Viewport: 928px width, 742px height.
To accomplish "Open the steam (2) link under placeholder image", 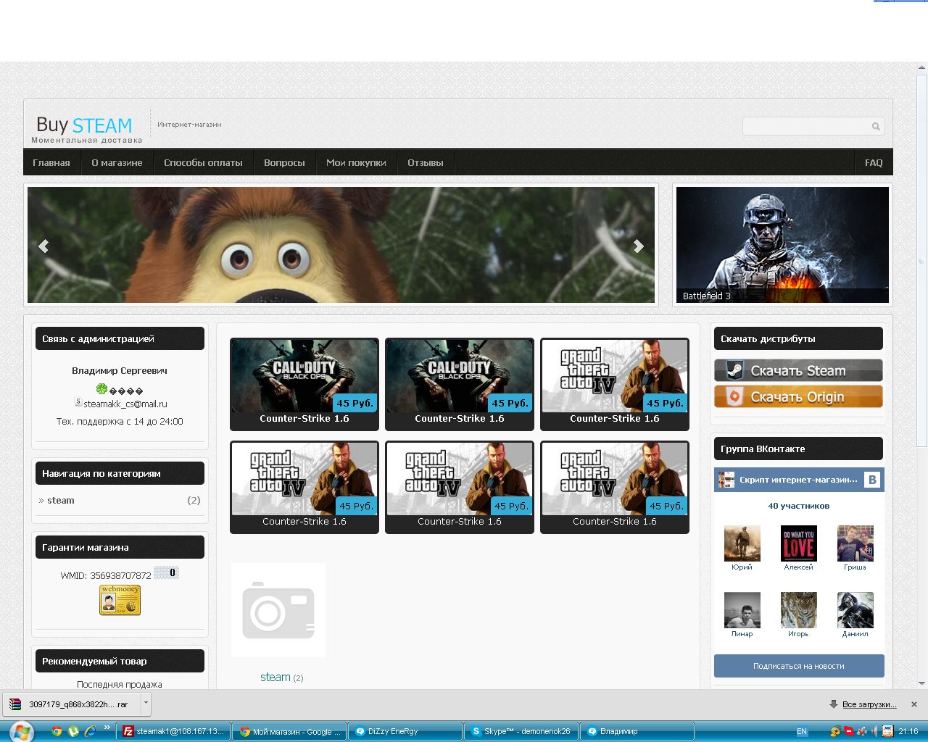I will (281, 678).
